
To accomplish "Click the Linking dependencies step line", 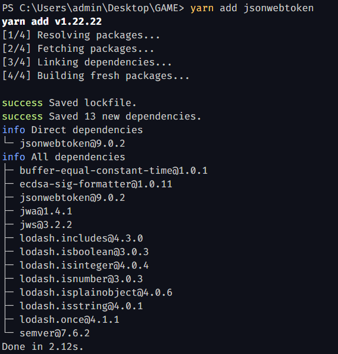I will (87, 62).
